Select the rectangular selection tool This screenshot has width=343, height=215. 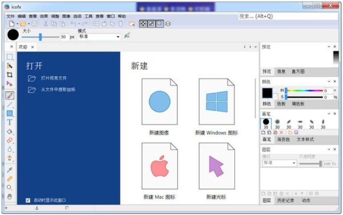10,57
